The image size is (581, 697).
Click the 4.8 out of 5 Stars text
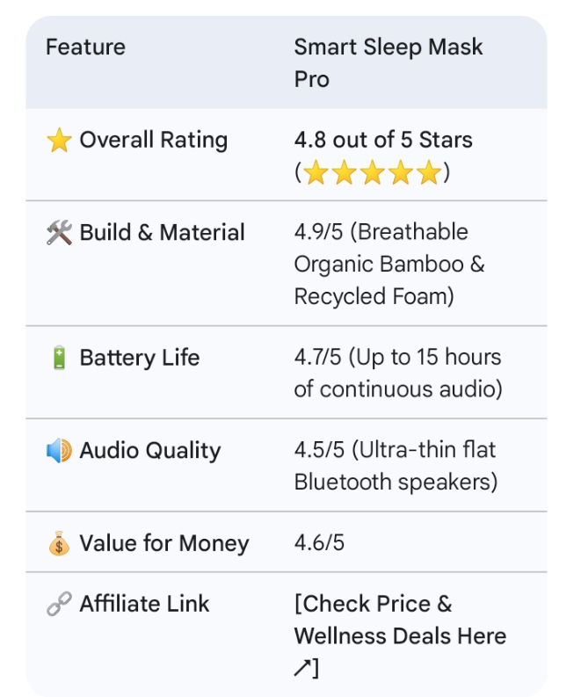click(x=383, y=140)
